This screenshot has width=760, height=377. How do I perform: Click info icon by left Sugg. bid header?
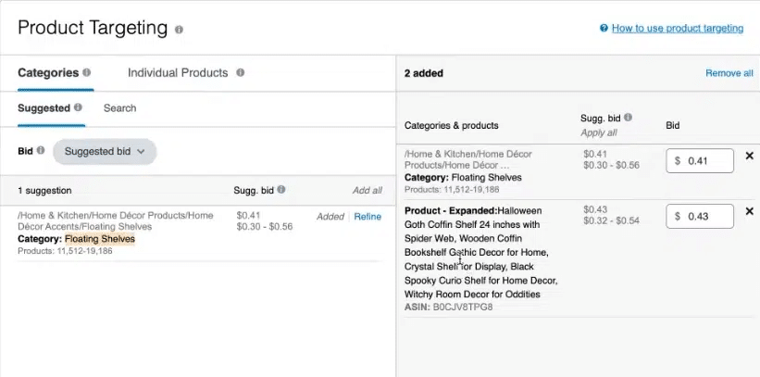point(281,190)
